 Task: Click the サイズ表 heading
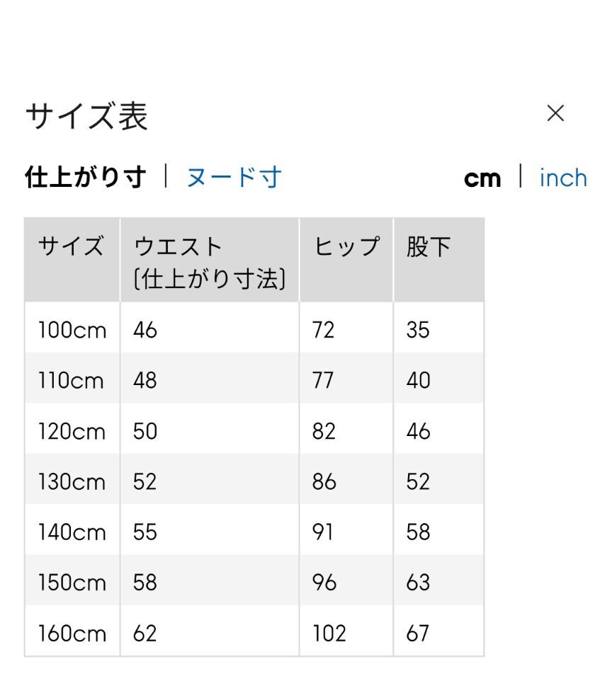pos(86,115)
